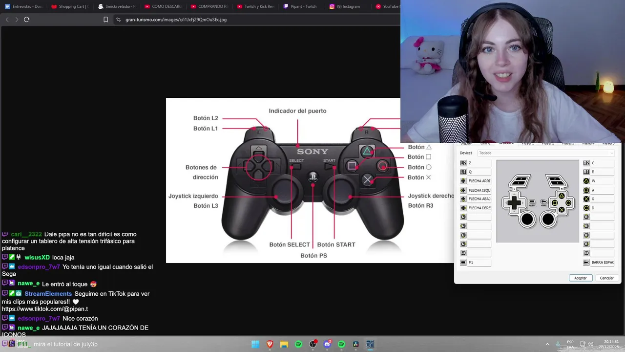The image size is (625, 352).
Task: Reload the gran-turismo image page
Action: pyautogui.click(x=26, y=20)
